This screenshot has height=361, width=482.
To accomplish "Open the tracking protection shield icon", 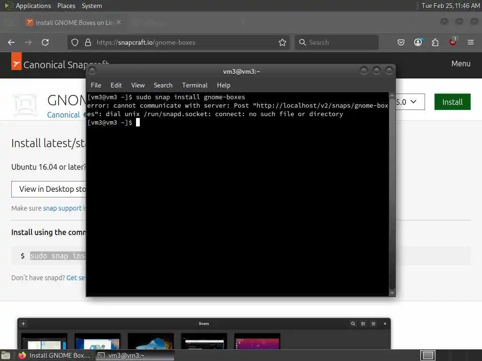I will [x=75, y=42].
